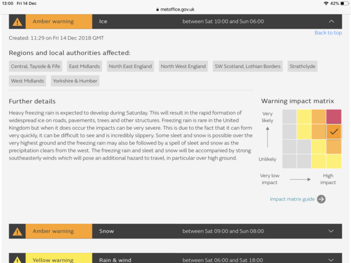Select the West Midlands region tag

pyautogui.click(x=27, y=81)
